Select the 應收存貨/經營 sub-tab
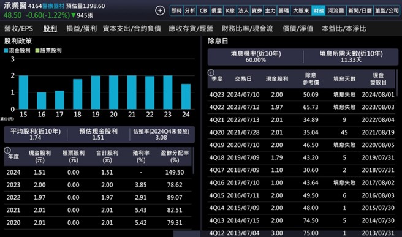Screen dimensions: 402x237 click(x=191, y=29)
